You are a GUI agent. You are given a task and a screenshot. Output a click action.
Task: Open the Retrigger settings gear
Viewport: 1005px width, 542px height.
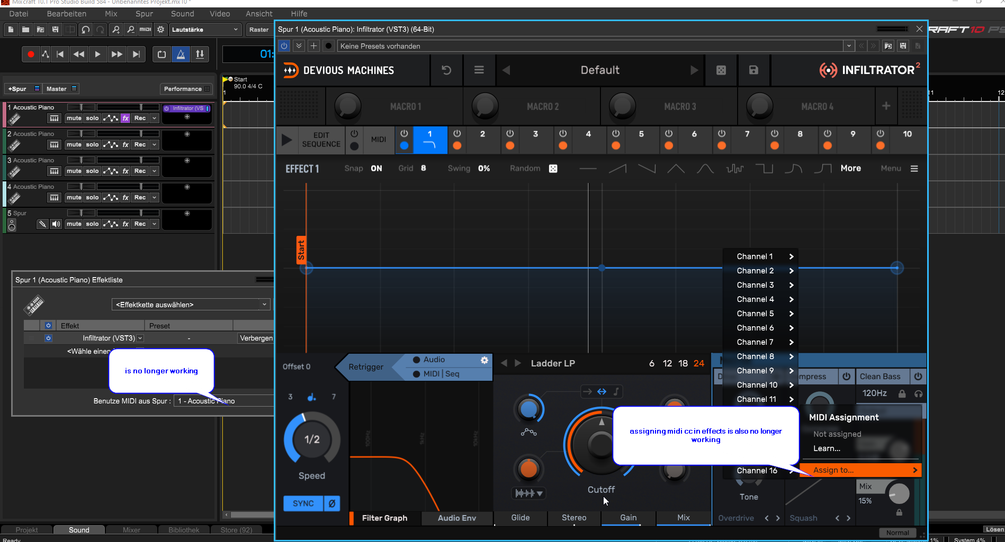pos(484,360)
